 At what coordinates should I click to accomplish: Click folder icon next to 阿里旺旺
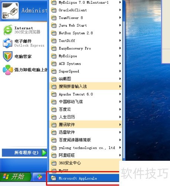[x=54, y=155]
